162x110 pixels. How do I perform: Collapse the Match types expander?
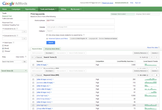pyautogui.click(x=3, y=43)
